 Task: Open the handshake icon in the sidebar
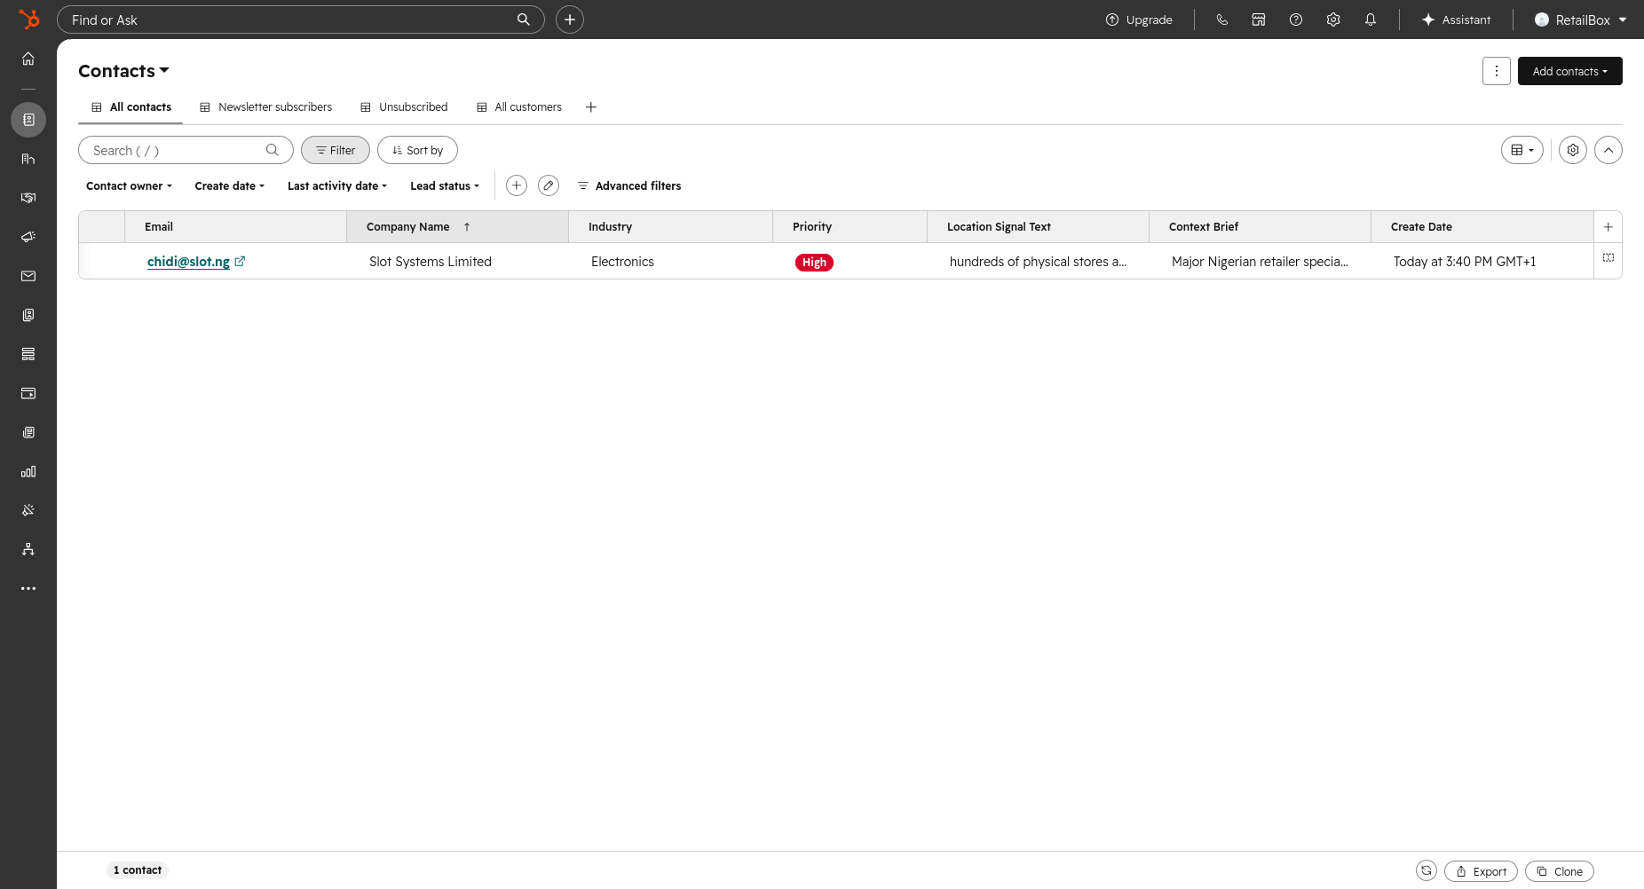28,198
